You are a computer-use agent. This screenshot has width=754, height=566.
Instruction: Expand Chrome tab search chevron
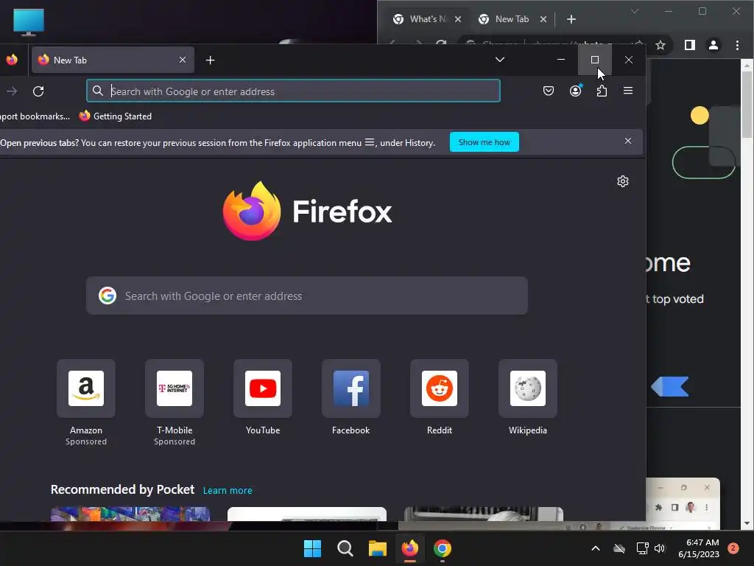(635, 11)
